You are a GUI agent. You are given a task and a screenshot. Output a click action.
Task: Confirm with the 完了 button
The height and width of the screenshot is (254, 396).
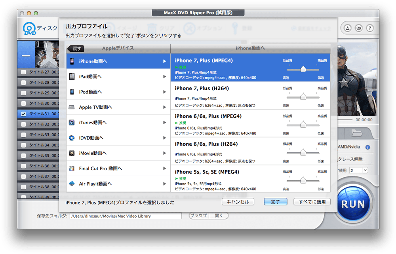[x=276, y=202]
